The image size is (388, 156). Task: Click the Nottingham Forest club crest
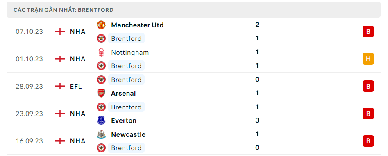point(101,52)
